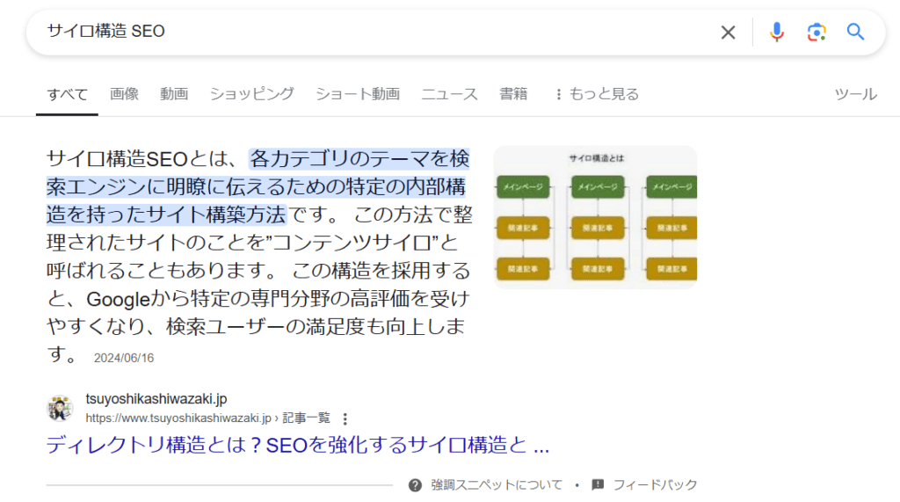Open Google Lens image search icon
This screenshot has height=502, width=900.
[x=817, y=33]
